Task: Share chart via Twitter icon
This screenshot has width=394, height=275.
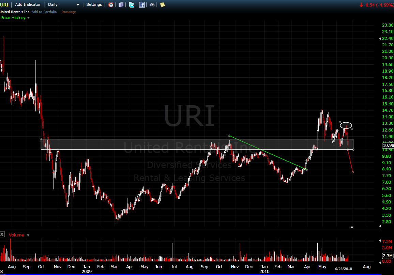Action: [132, 4]
